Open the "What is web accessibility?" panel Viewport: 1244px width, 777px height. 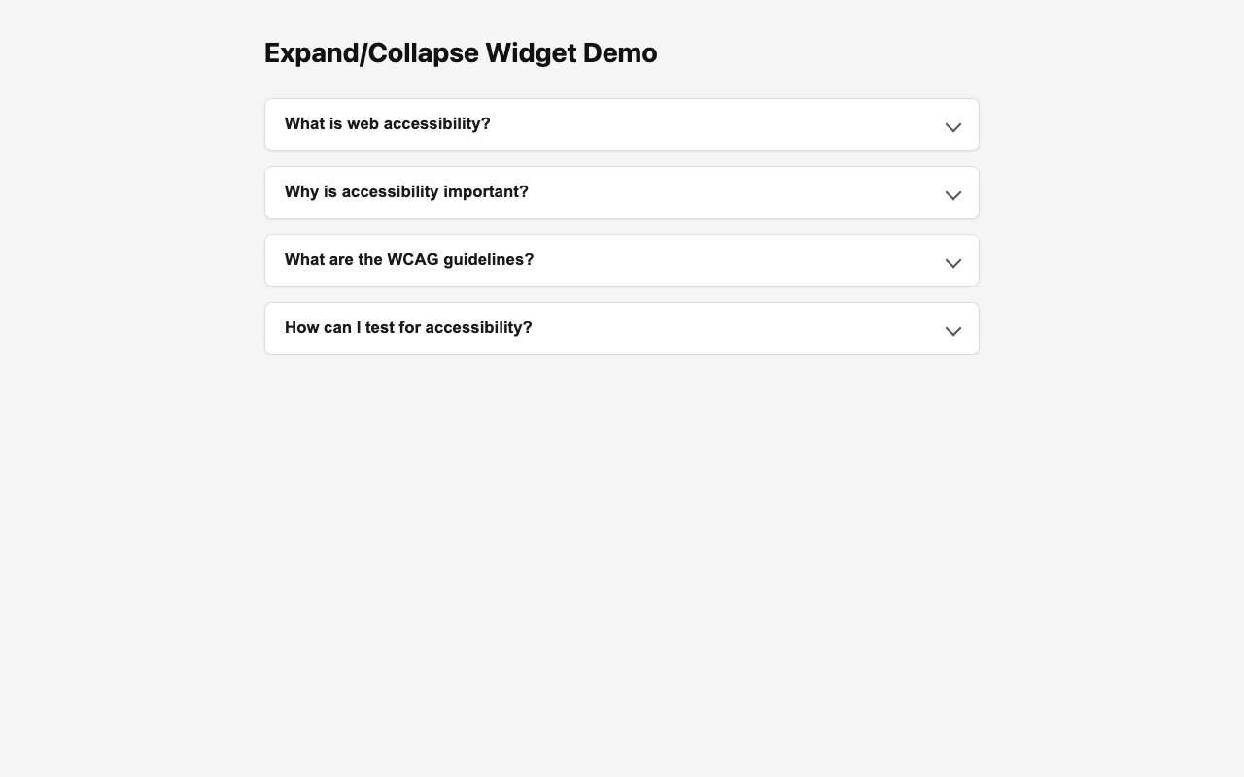(x=622, y=123)
